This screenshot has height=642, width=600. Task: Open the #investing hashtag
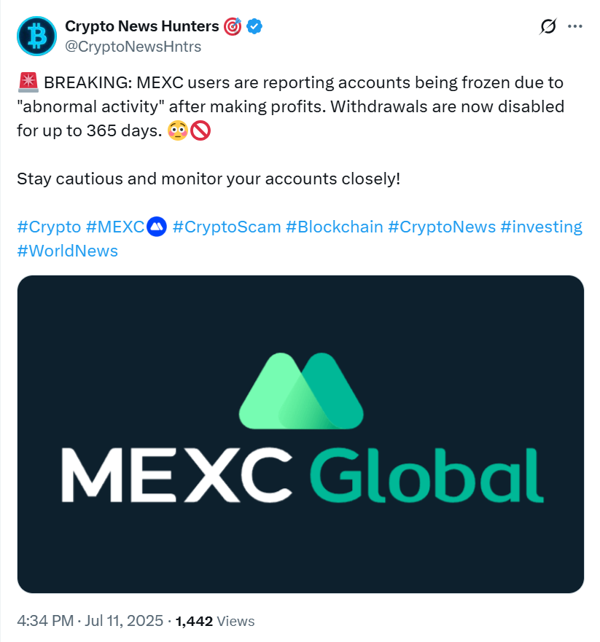pyautogui.click(x=541, y=227)
